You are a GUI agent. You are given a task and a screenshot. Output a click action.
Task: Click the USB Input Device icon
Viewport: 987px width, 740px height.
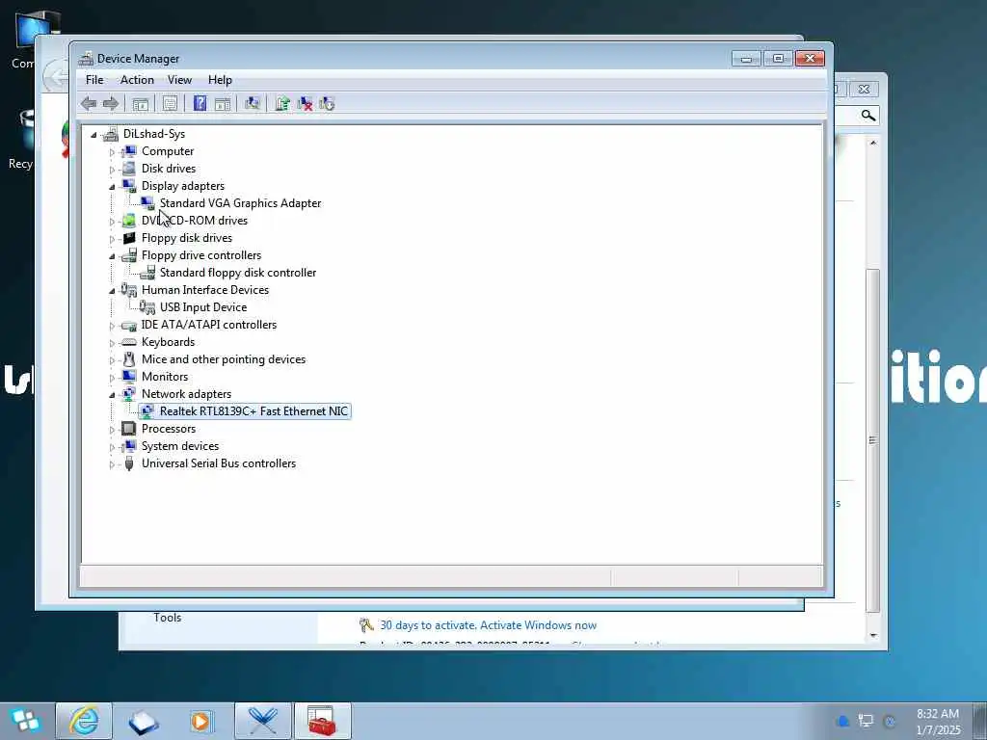pos(147,307)
